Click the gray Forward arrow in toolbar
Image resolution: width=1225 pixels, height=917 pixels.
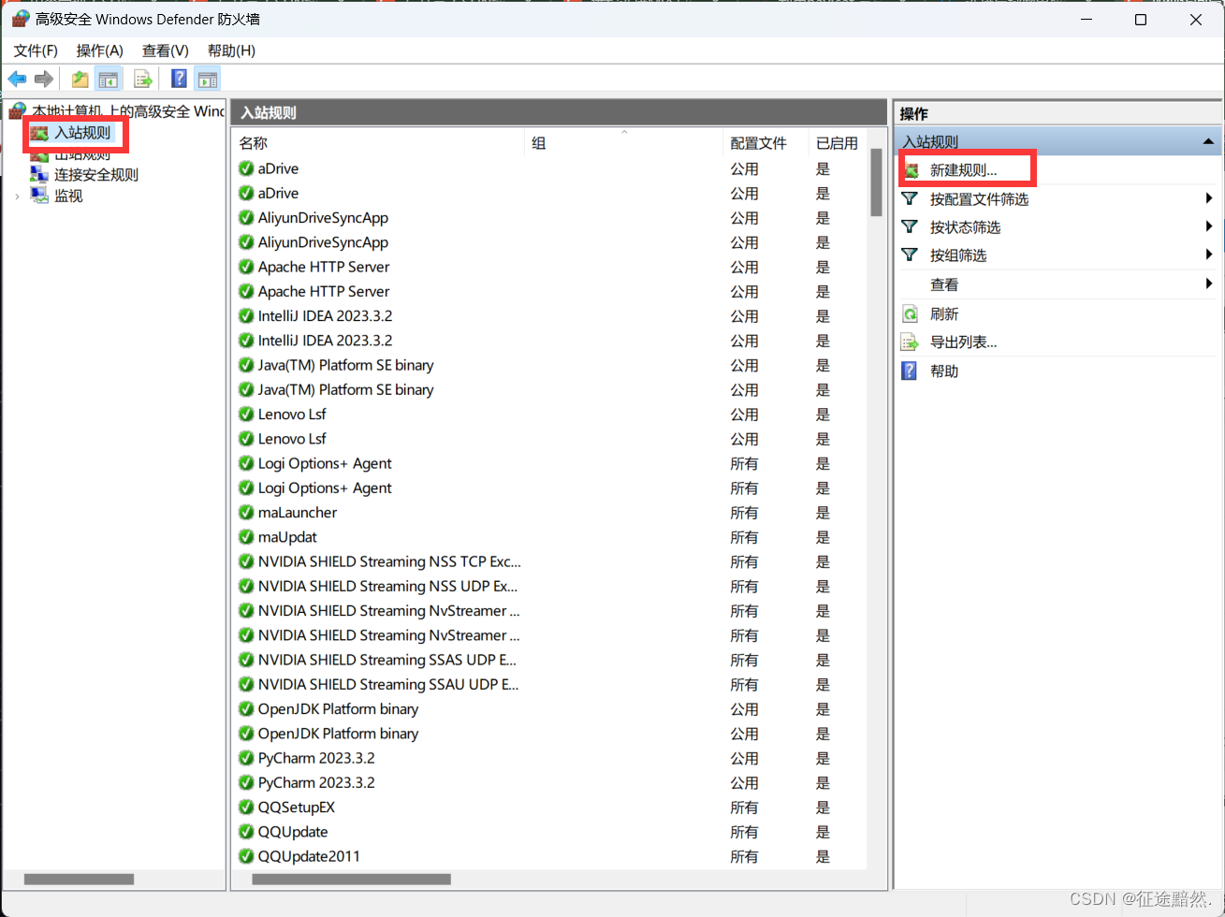(43, 79)
